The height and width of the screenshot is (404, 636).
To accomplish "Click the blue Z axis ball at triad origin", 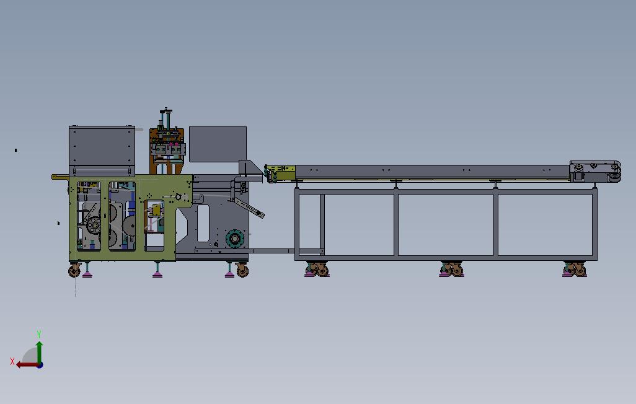I will pos(40,365).
